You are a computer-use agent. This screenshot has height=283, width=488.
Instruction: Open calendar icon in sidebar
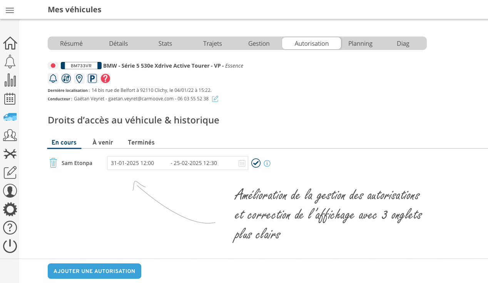coord(10,99)
